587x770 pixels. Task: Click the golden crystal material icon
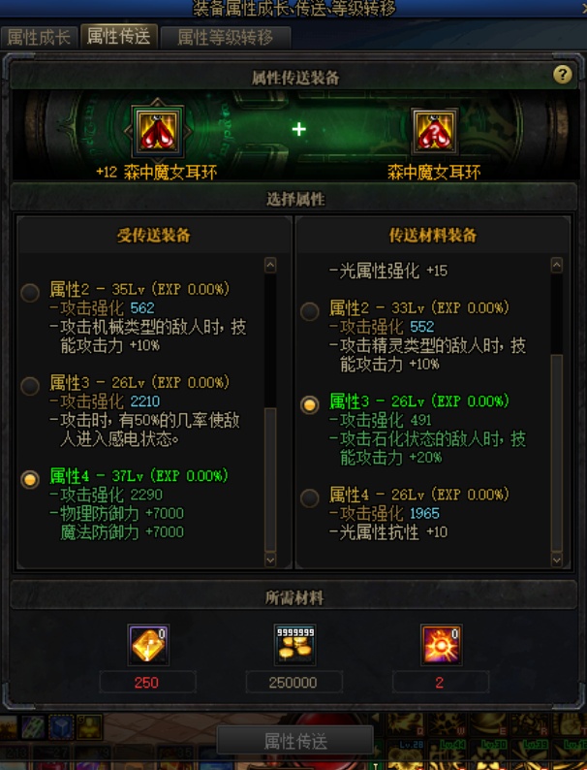[x=148, y=645]
